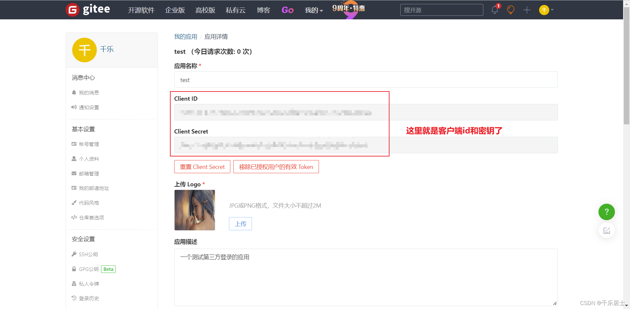Viewport: 630px width, 309px height.
Task: Expand the 我的 navigation dropdown
Action: point(313,10)
